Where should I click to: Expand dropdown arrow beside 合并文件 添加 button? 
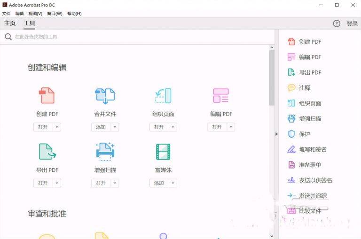[115, 127]
